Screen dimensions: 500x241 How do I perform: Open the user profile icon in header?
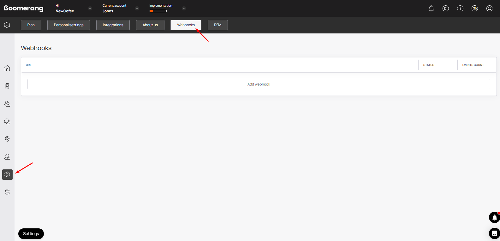[x=489, y=9]
